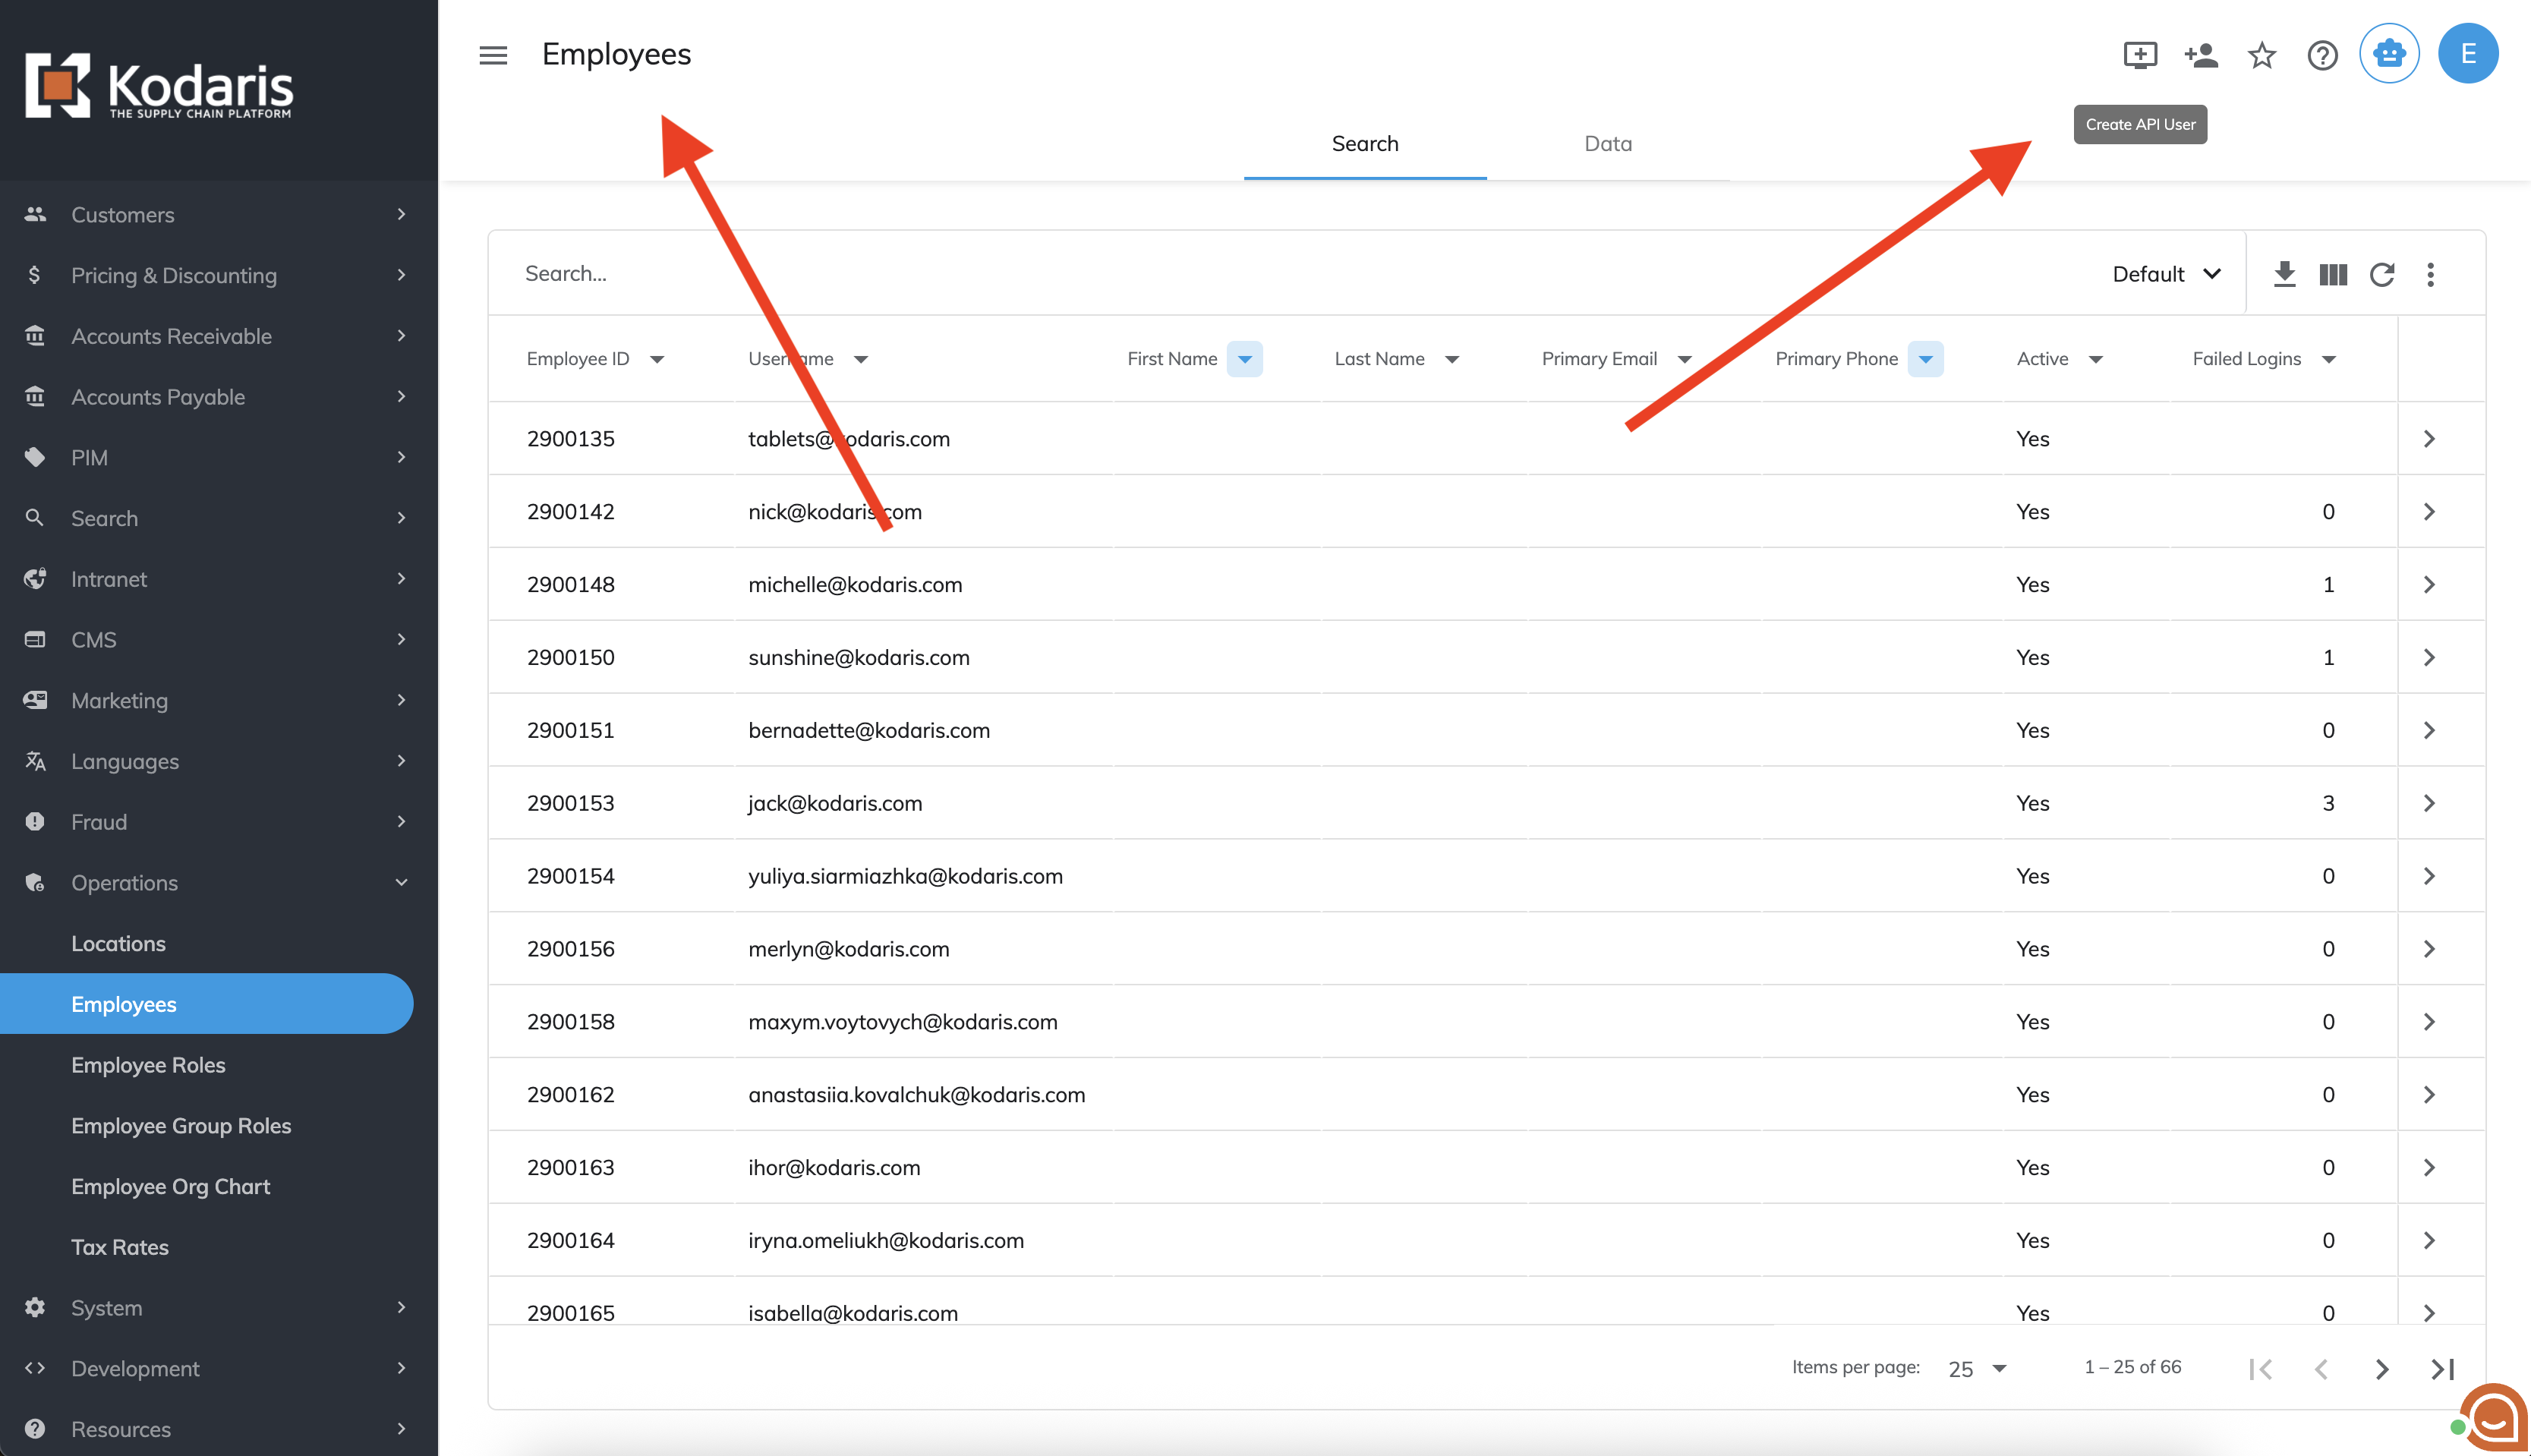Open employee 2900153 row details

coord(2429,803)
